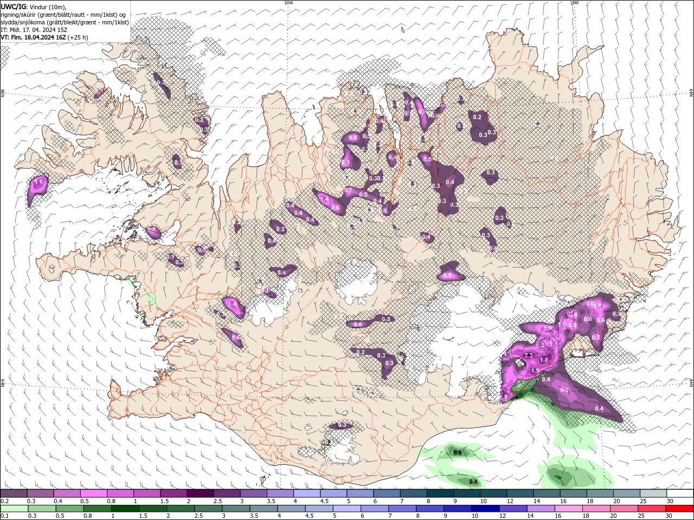Image resolution: width=694 pixels, height=520 pixels.
Task: Select the valid time line 'VT: Fim. 18.04.2024 16Z'
Action: 33,37
